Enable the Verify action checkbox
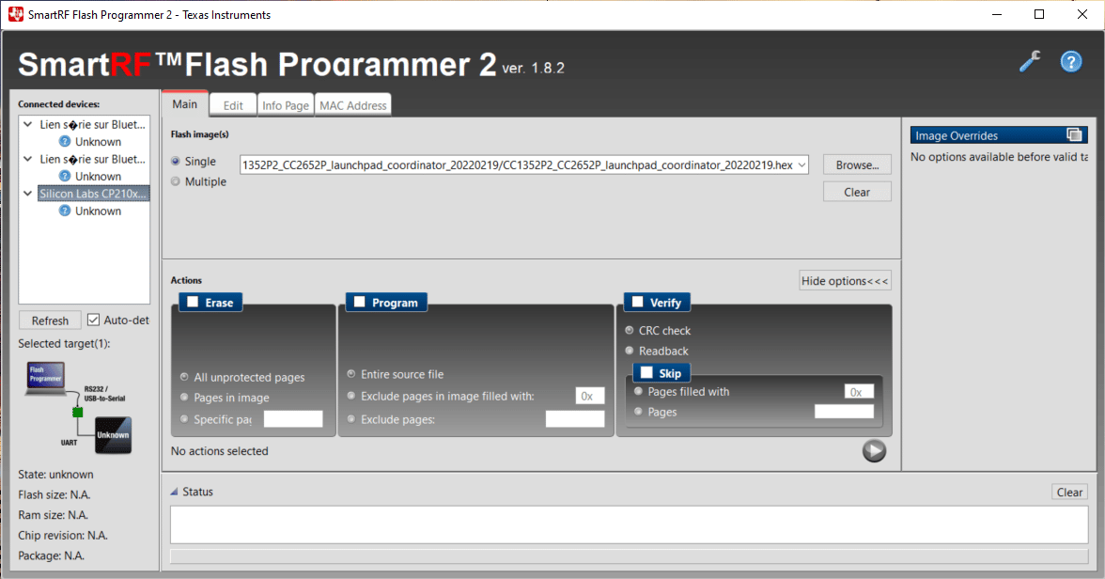1105x579 pixels. click(x=638, y=302)
